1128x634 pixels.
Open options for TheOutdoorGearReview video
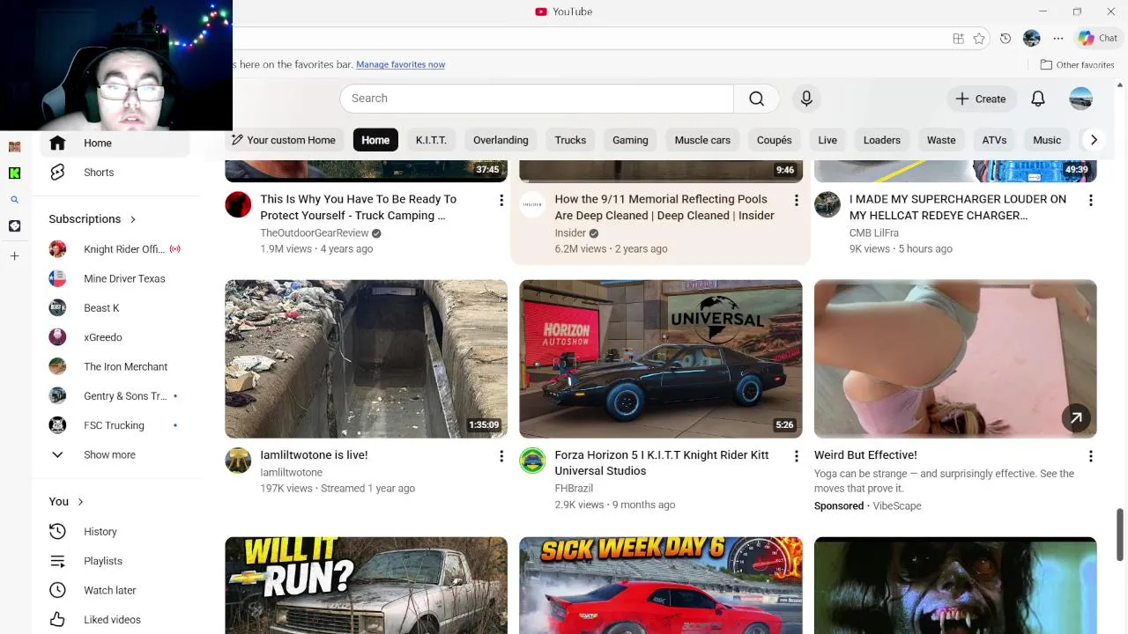pyautogui.click(x=501, y=201)
